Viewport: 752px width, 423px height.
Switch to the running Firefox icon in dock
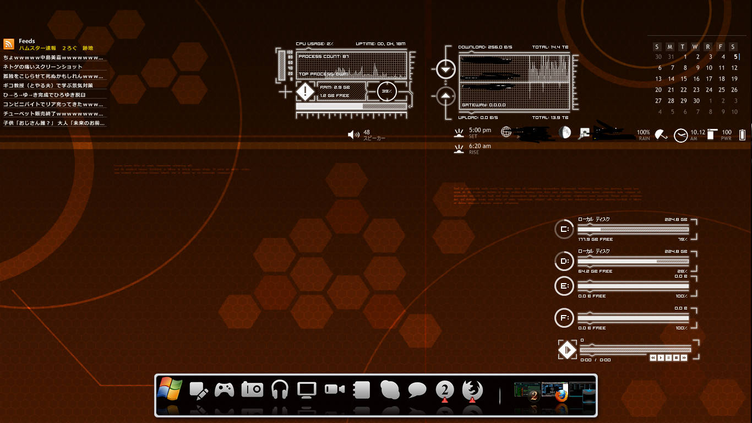(x=472, y=390)
